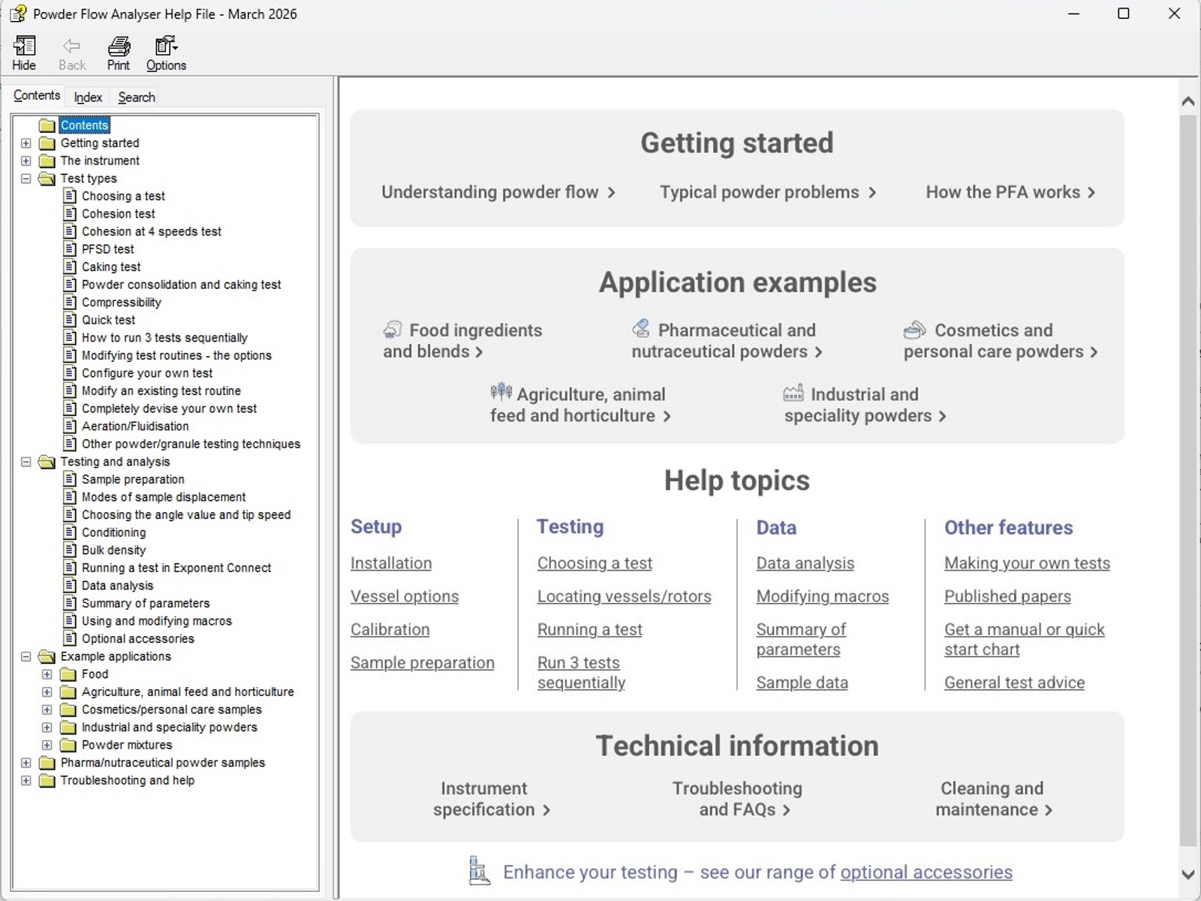Expand Industrial and speciality powders node
The image size is (1201, 901).
[x=47, y=728]
